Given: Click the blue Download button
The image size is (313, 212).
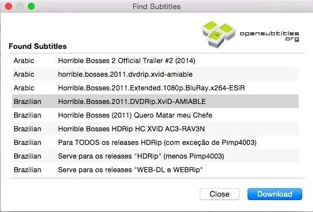Looking at the screenshot, I should pos(275,194).
